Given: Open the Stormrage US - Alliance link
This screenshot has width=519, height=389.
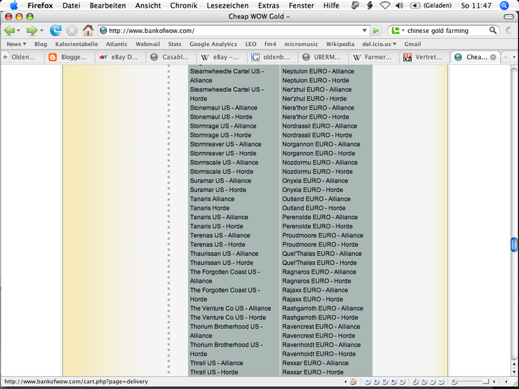Looking at the screenshot, I should click(x=223, y=126).
